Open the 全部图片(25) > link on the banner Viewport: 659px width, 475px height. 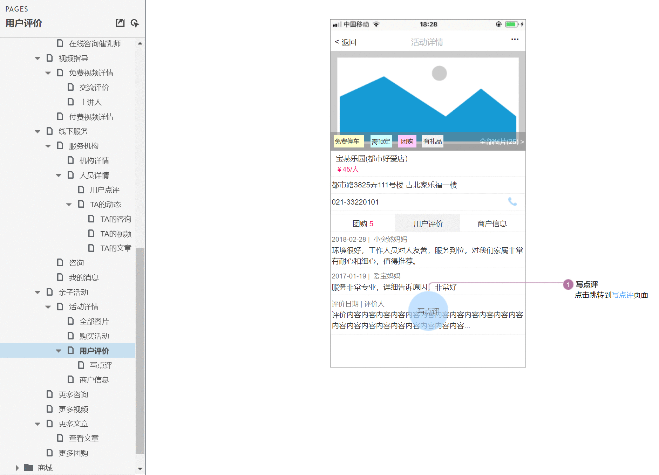coord(501,142)
